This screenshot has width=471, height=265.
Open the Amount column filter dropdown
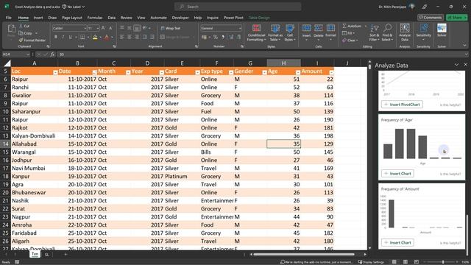[x=331, y=72]
